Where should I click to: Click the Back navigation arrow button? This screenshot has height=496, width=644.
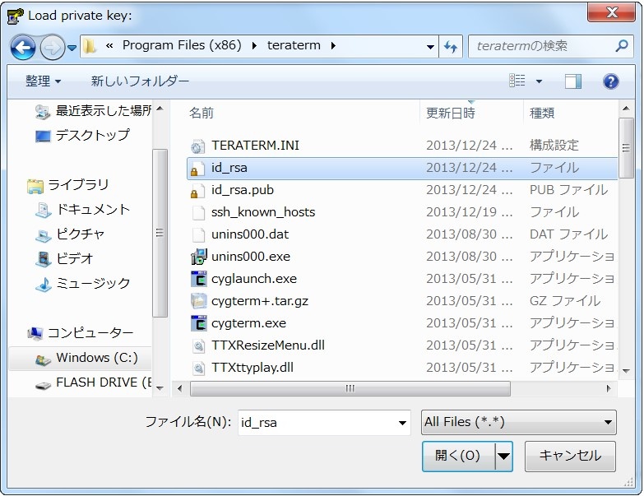[x=22, y=46]
